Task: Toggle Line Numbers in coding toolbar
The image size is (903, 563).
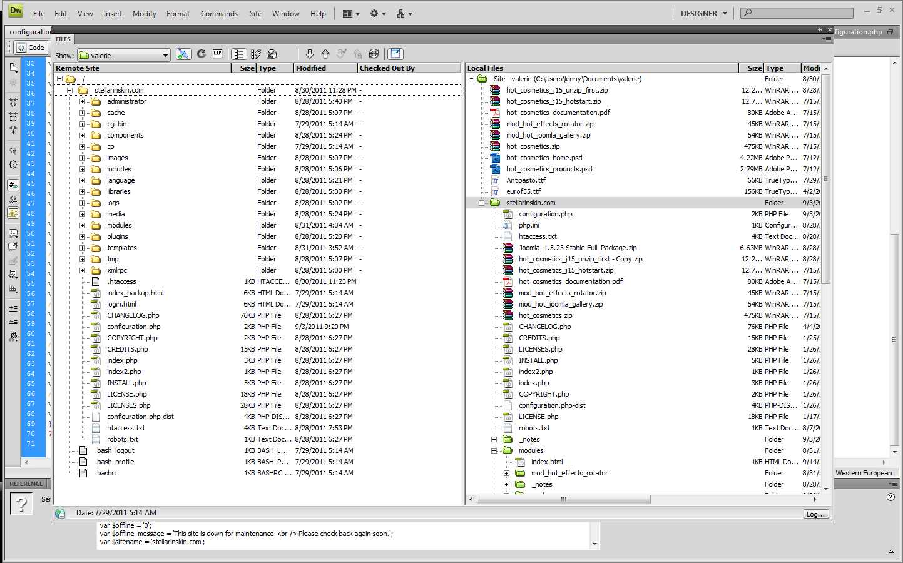Action: (x=13, y=185)
